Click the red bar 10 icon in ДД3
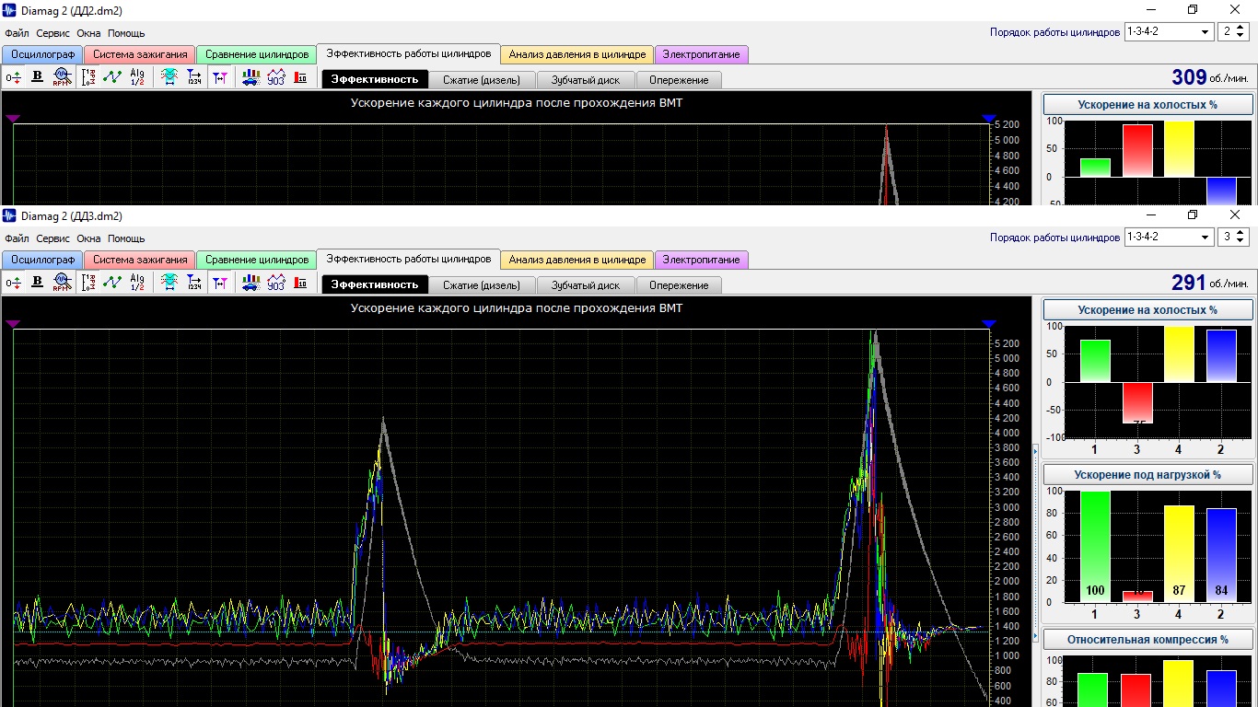 [300, 284]
